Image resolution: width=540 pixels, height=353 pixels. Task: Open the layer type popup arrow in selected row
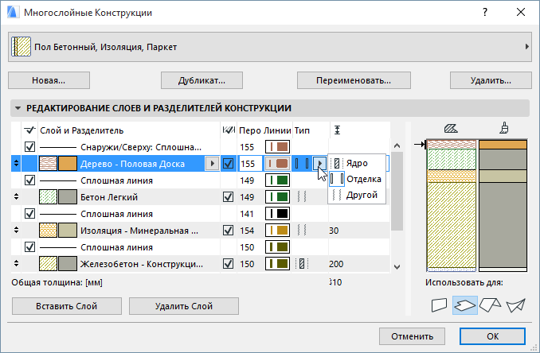(x=319, y=164)
